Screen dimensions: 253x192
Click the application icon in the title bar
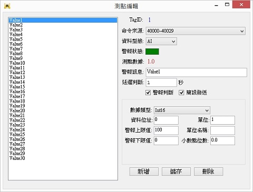7,6
